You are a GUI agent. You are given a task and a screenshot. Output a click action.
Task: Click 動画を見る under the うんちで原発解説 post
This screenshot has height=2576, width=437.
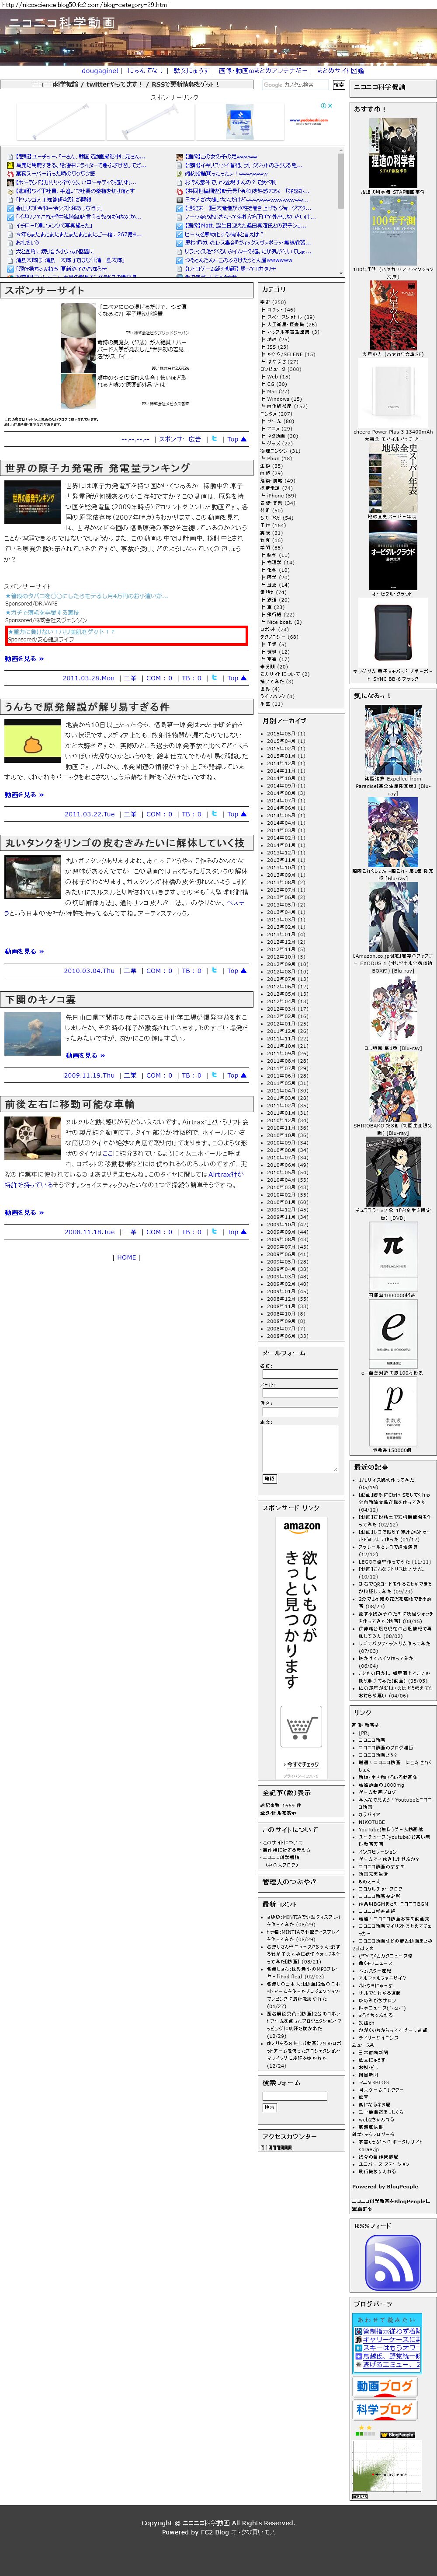point(24,795)
